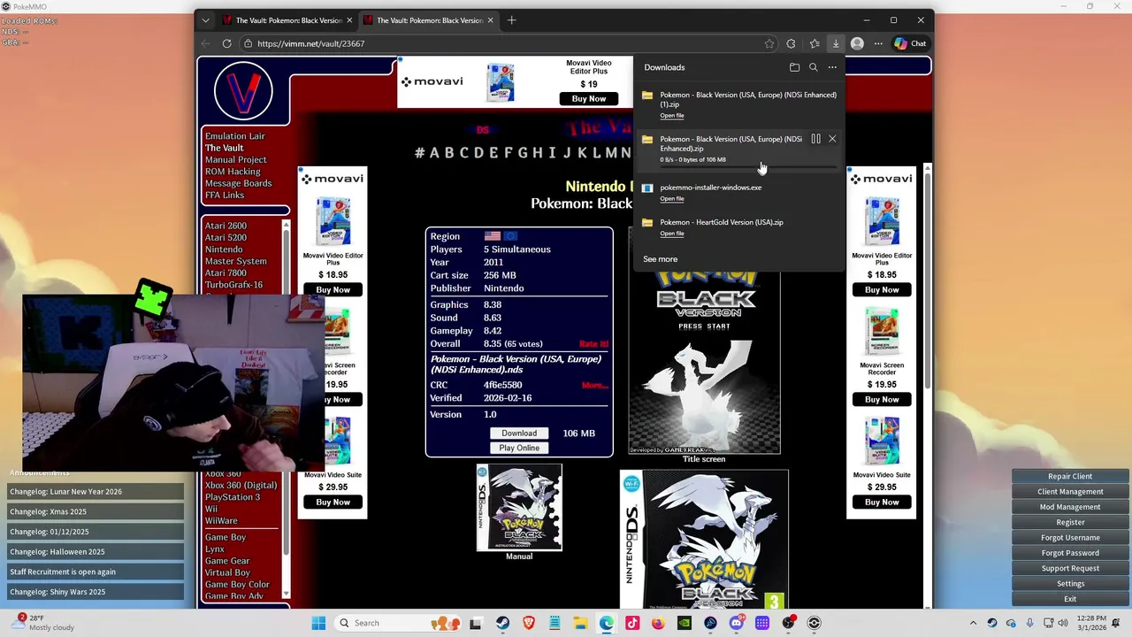Reload the page in Edge
This screenshot has width=1132, height=637.
227,43
